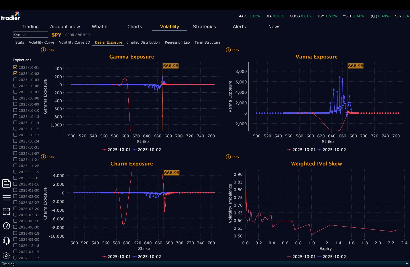The height and width of the screenshot is (267, 410).
Task: Toggle 2025-10-02 legend marker in Charm Exposure
Action: [134, 257]
